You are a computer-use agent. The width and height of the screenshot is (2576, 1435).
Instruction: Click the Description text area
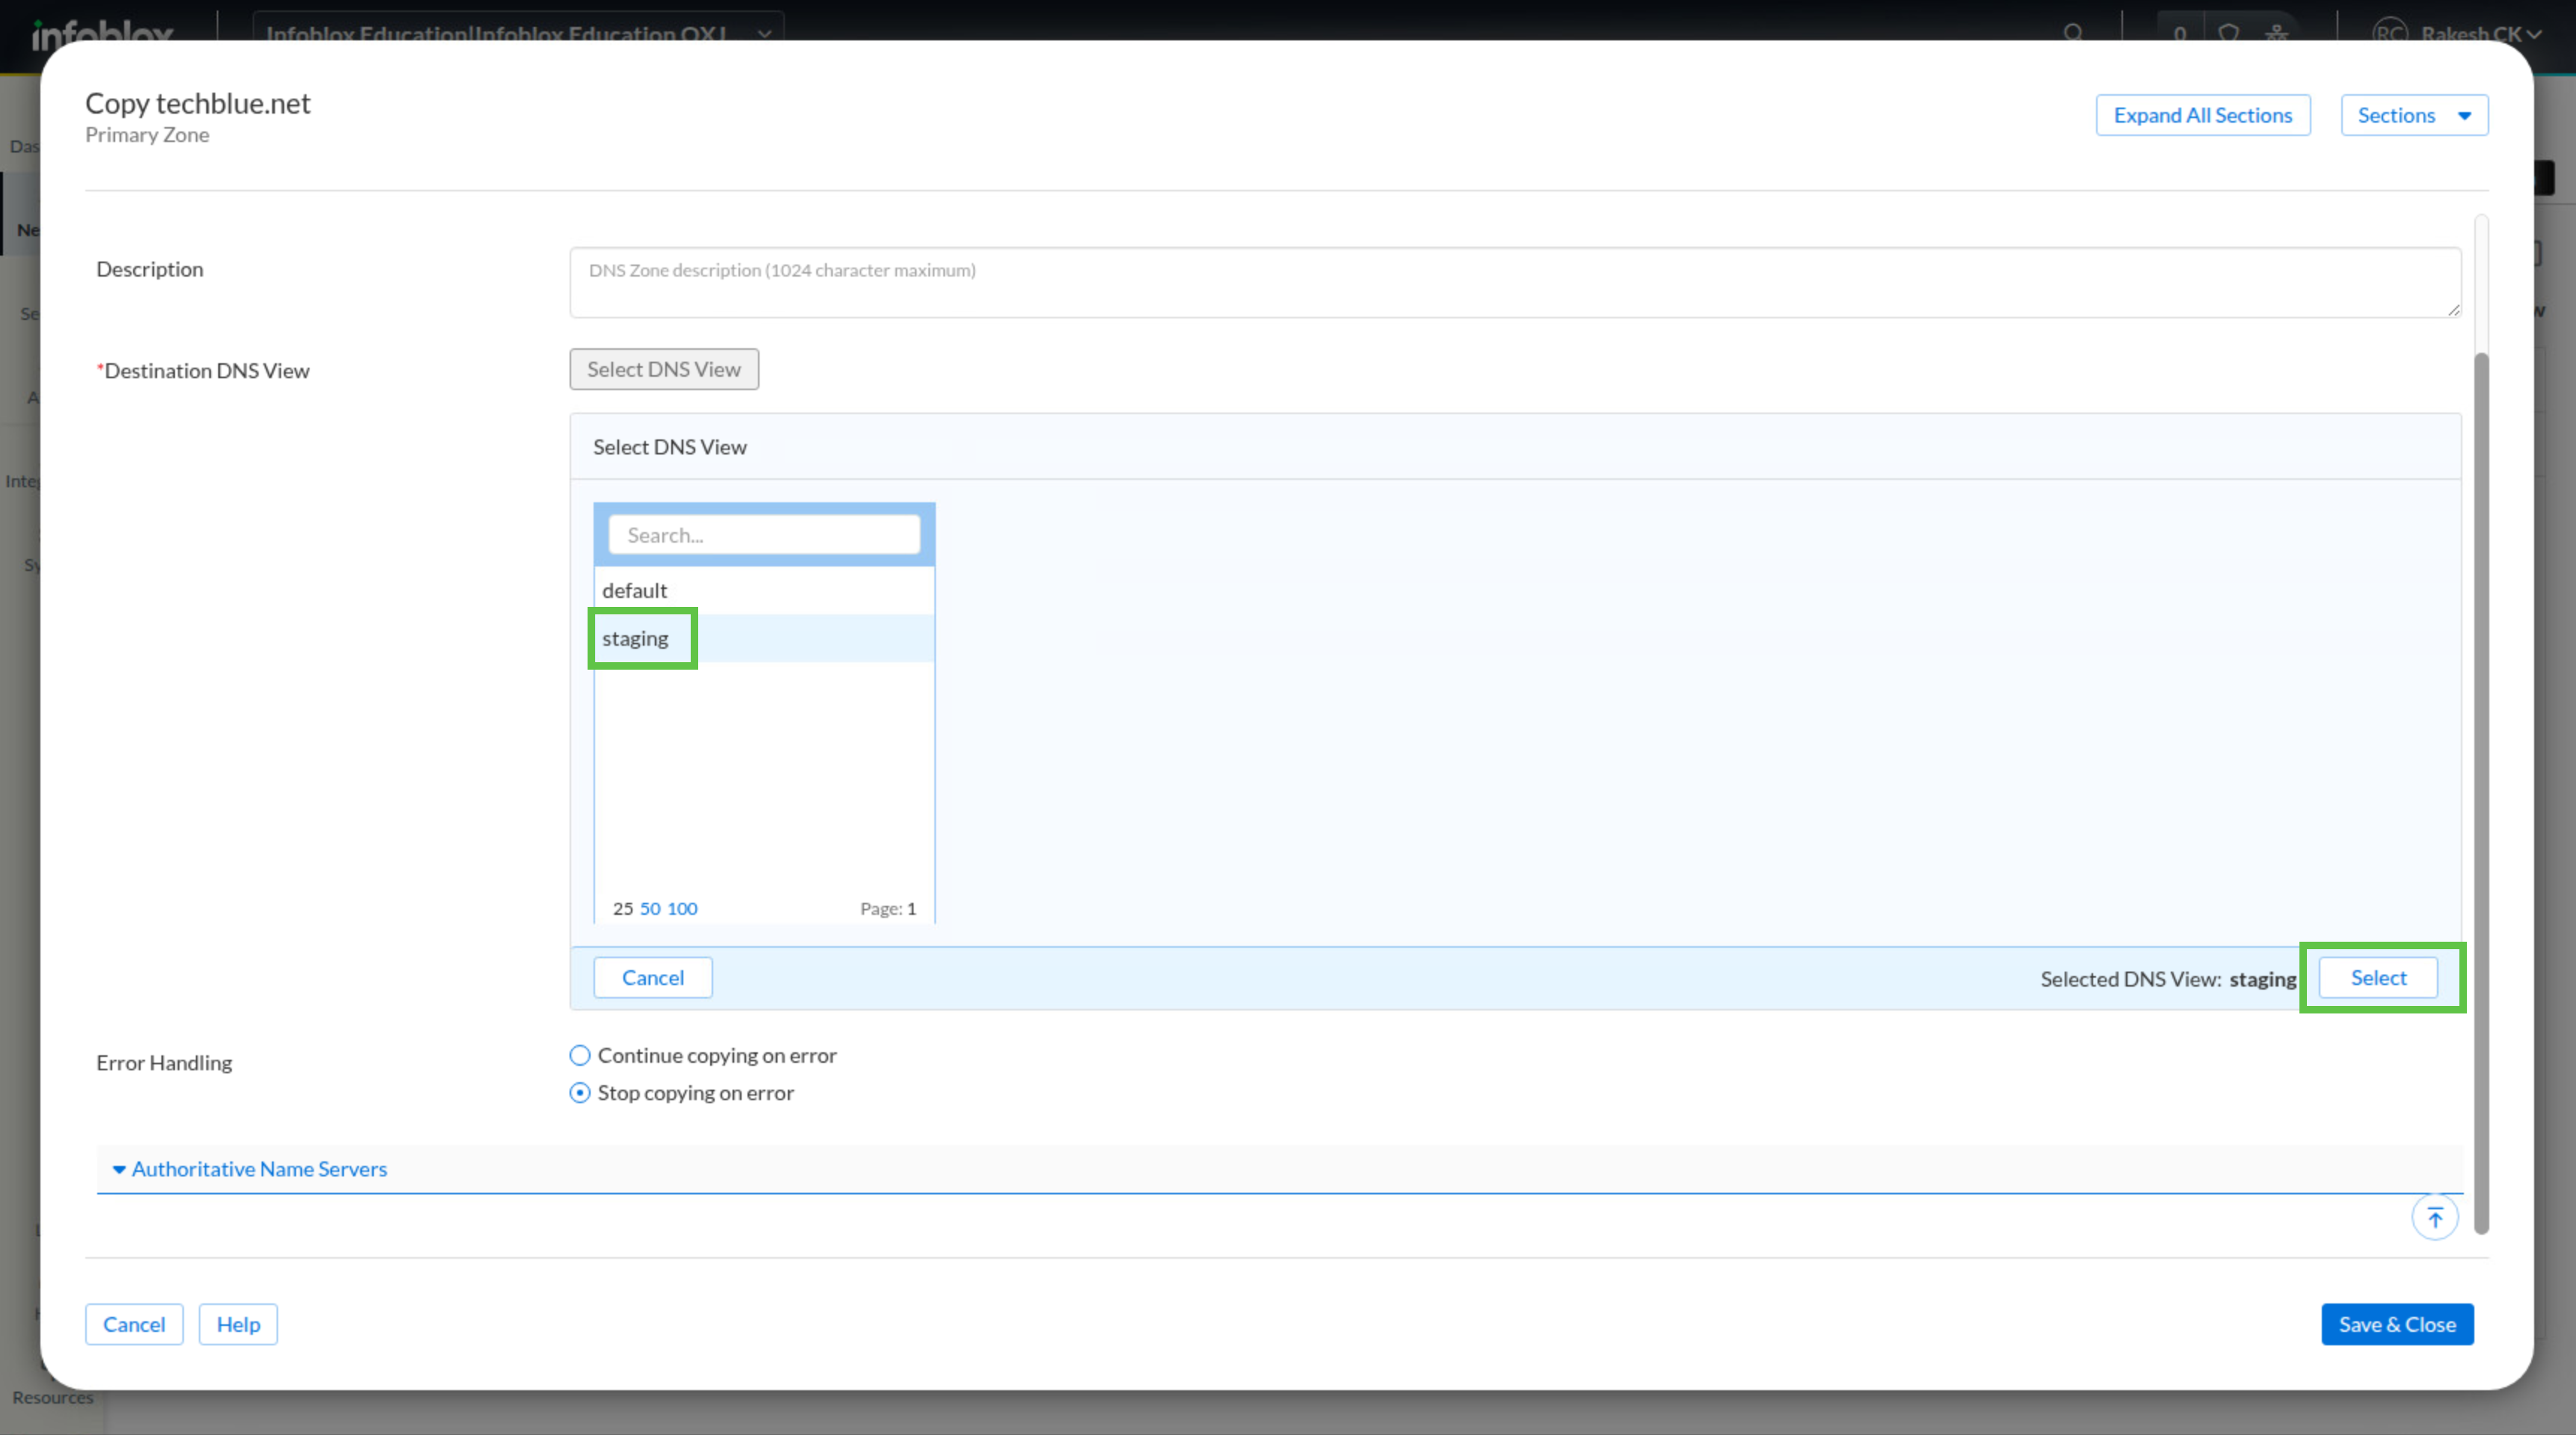pyautogui.click(x=1515, y=283)
